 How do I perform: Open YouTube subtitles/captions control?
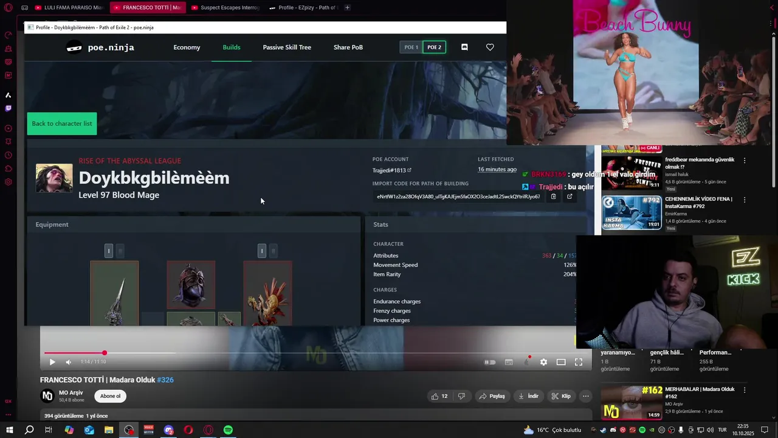point(509,362)
